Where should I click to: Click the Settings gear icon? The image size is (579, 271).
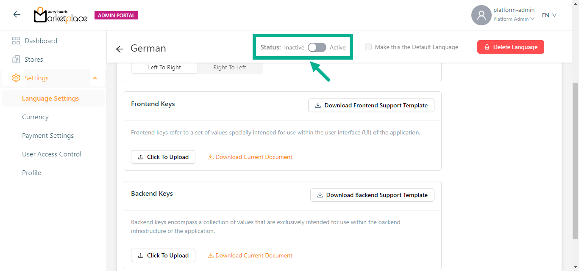pos(16,78)
